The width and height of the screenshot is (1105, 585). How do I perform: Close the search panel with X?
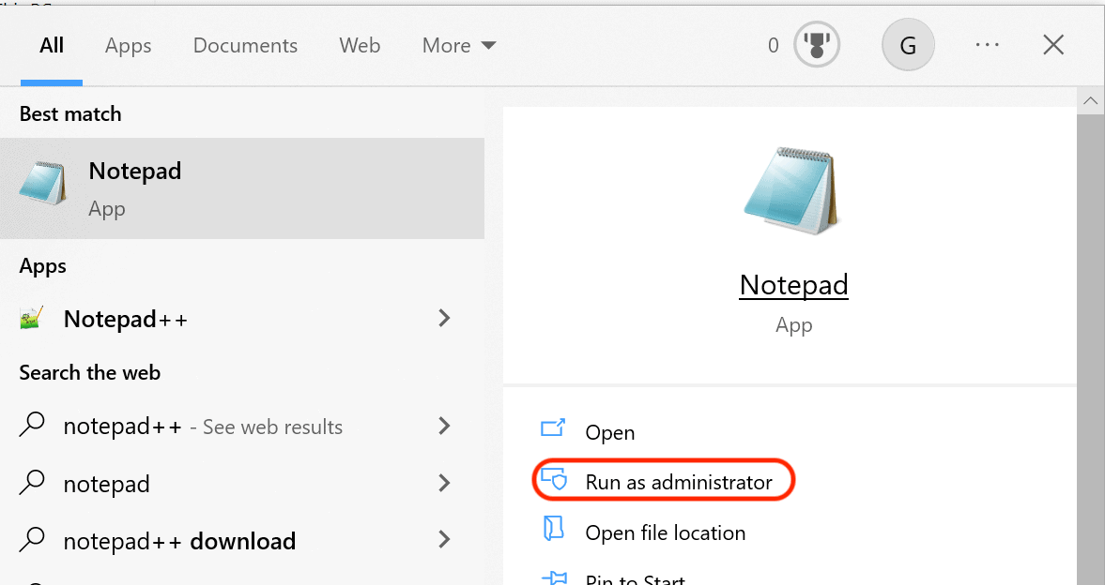click(1053, 45)
